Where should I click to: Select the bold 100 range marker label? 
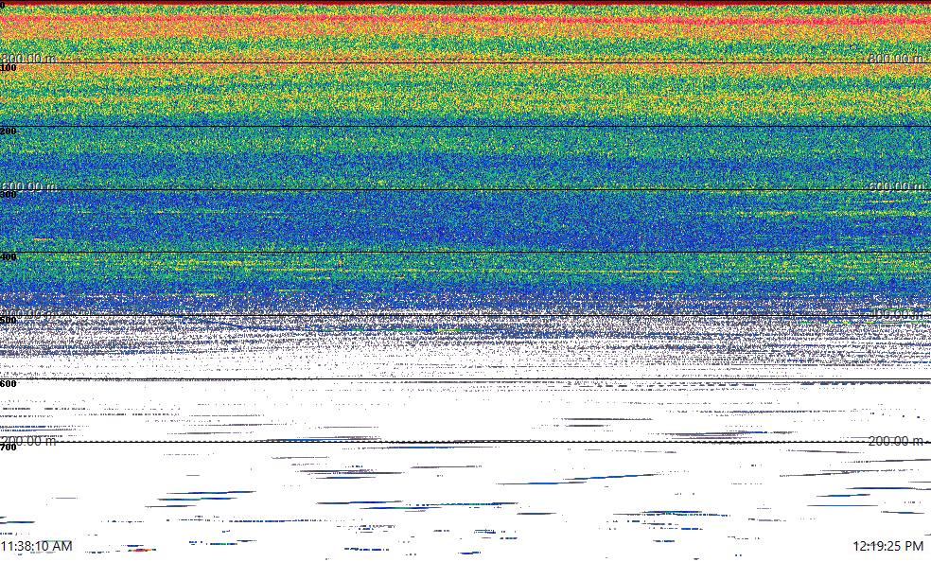9,68
